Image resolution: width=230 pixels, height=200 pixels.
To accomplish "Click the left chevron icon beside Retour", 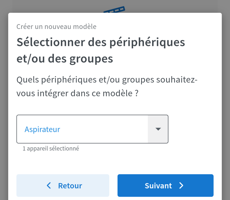I will point(49,185).
